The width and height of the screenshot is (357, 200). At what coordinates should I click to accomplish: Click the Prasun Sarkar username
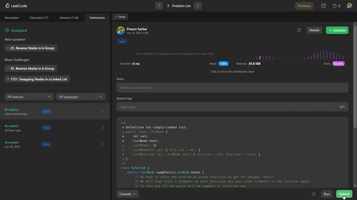[x=137, y=29]
